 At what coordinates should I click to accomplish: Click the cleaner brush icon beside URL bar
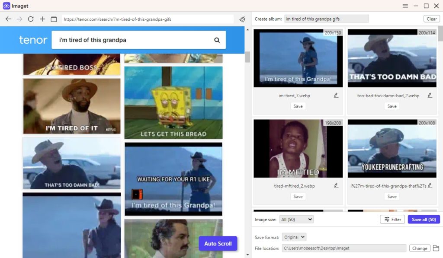[x=242, y=19]
